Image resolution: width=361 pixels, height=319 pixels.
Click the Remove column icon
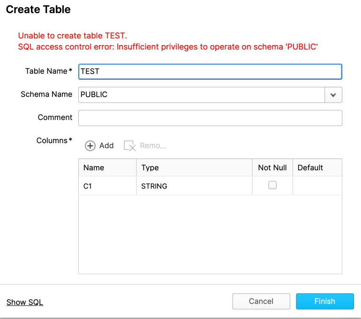[x=129, y=146]
